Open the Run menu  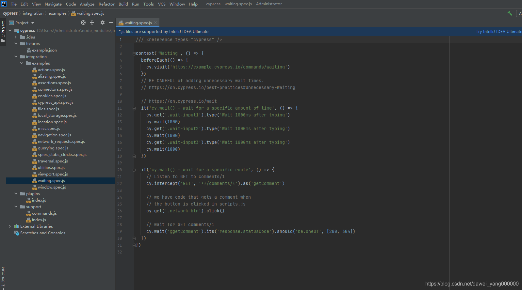136,4
